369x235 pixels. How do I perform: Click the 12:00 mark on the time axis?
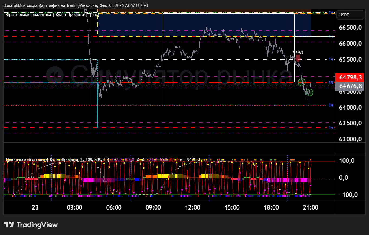[x=192, y=208]
